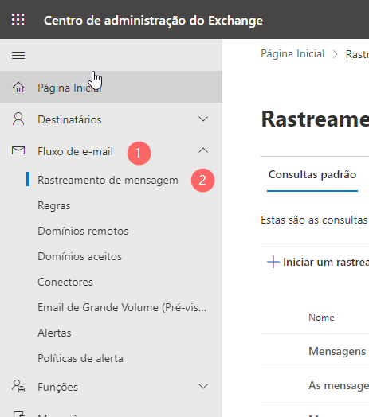This screenshot has height=417, width=369.
Task: Click Página Inicial breadcrumb link
Action: point(292,54)
